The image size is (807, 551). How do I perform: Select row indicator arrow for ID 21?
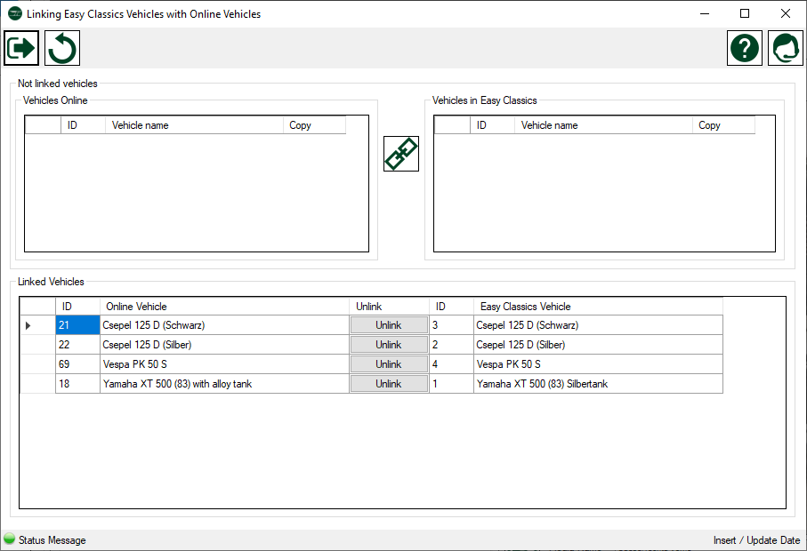tap(28, 325)
